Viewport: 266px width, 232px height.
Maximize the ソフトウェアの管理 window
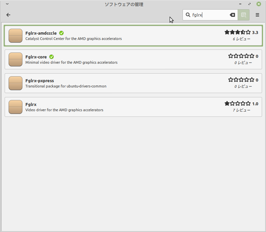pyautogui.click(x=249, y=4)
